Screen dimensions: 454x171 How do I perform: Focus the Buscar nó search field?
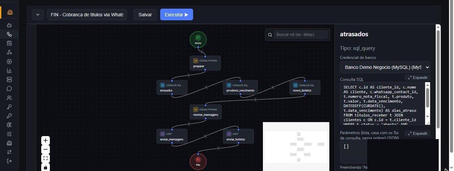pyautogui.click(x=301, y=35)
